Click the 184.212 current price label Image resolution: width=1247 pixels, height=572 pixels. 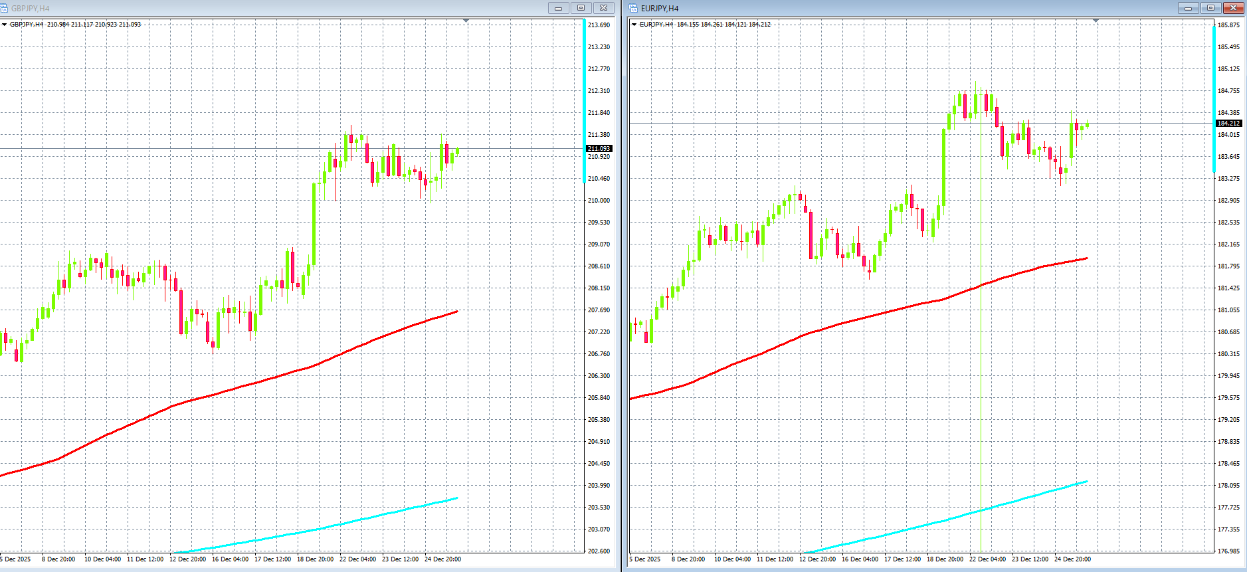pyautogui.click(x=1228, y=123)
